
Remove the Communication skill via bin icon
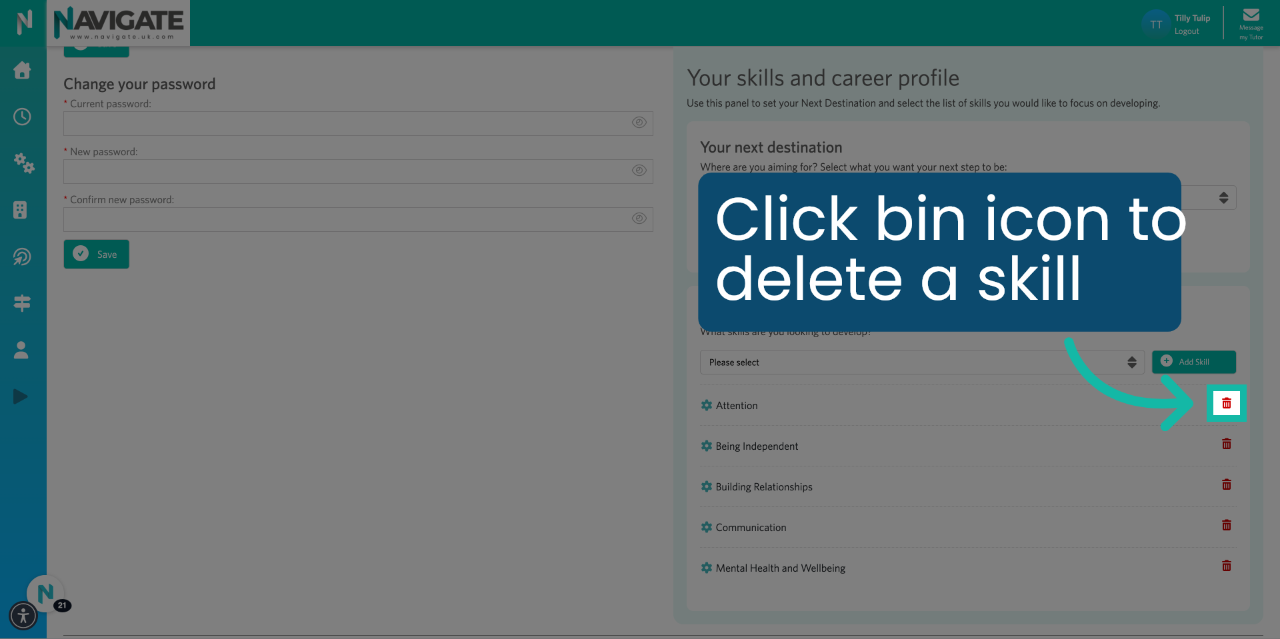point(1227,525)
